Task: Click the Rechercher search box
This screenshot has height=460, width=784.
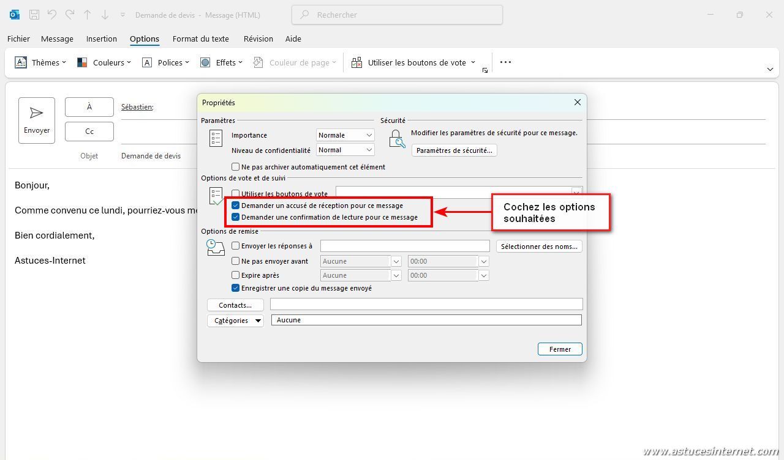Action: coord(397,15)
